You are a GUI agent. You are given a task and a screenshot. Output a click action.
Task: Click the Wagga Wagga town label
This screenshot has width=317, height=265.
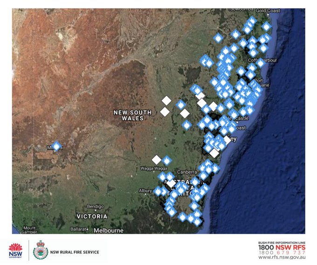[154, 168]
